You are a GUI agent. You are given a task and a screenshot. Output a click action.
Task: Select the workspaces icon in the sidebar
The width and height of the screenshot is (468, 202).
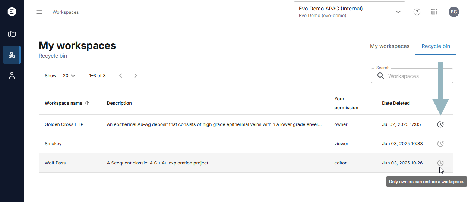click(x=12, y=55)
